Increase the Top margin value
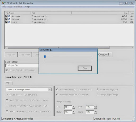The height and width of the screenshot is (122, 136). tap(74, 106)
